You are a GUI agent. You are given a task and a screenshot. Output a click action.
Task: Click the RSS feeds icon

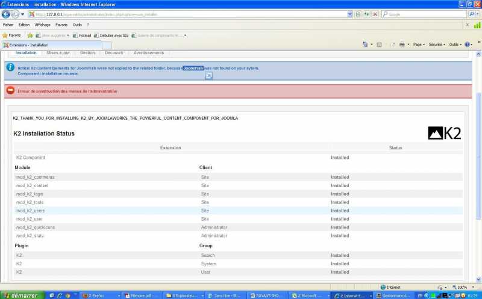(x=380, y=45)
